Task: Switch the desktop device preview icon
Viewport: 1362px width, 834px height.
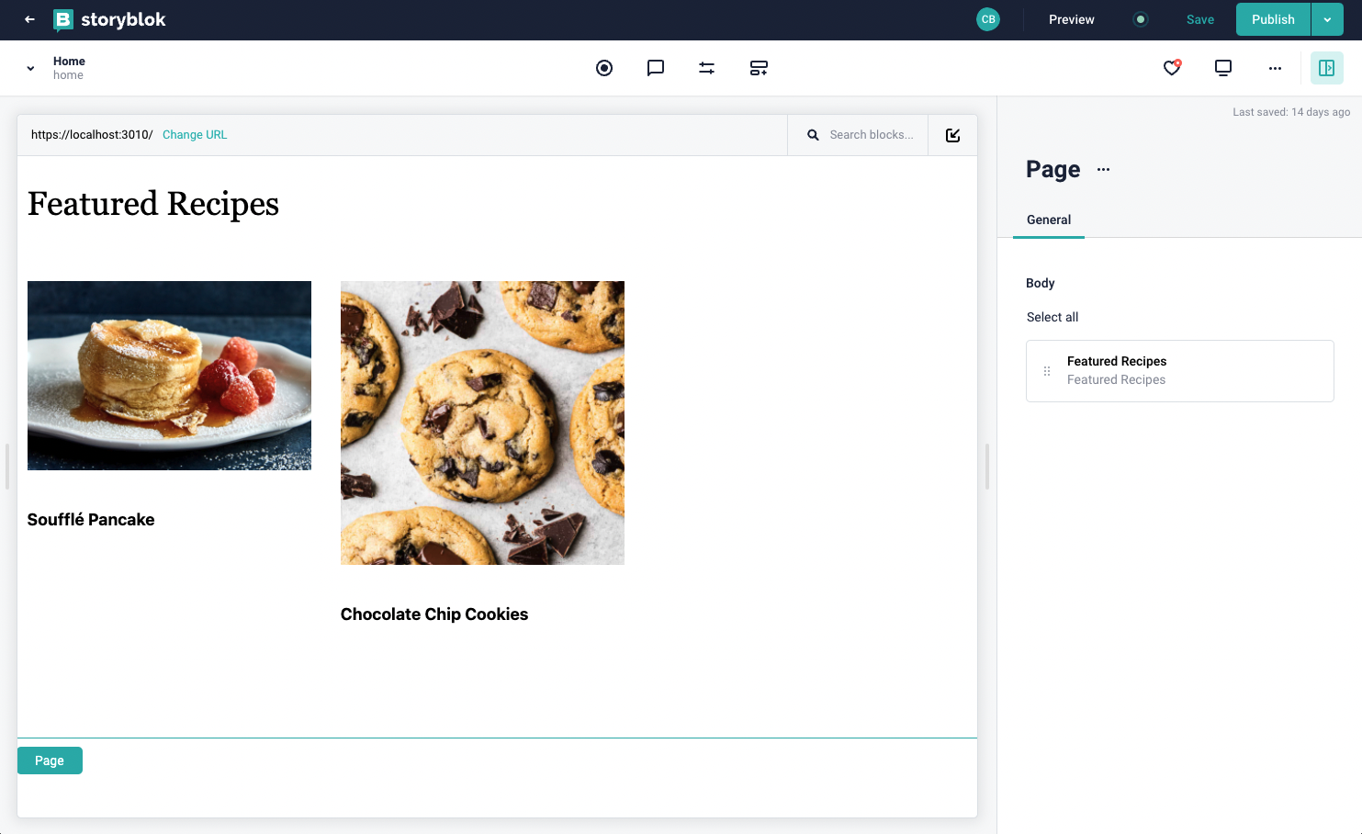Action: coord(1223,68)
